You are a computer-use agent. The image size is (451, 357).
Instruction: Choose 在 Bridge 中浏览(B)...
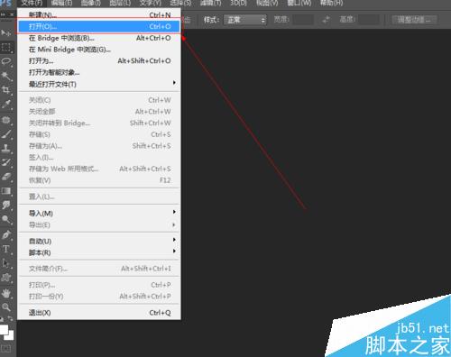point(99,38)
